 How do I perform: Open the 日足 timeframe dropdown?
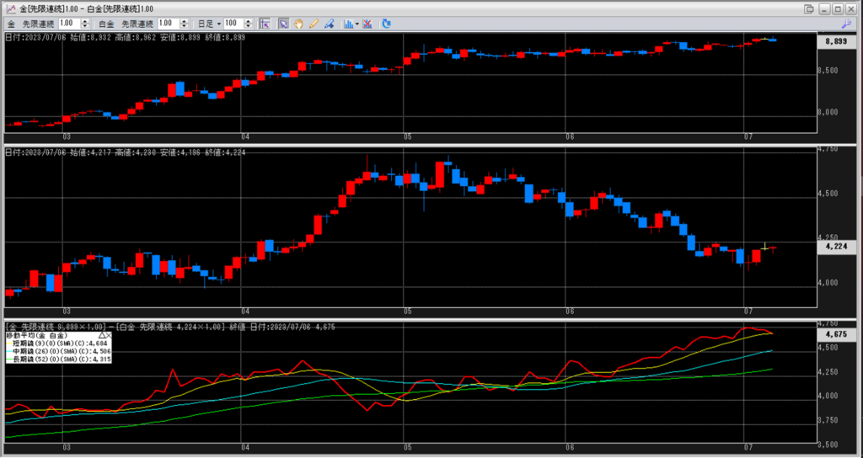tap(212, 24)
